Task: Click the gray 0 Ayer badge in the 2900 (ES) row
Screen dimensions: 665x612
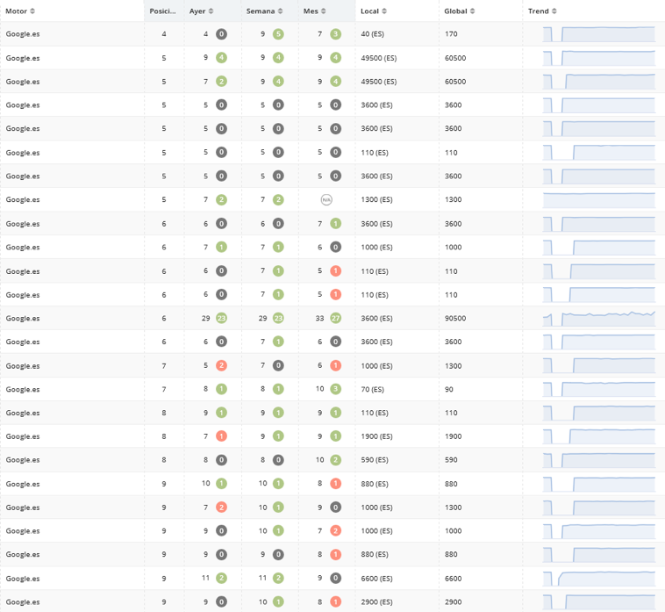Action: coord(221,601)
